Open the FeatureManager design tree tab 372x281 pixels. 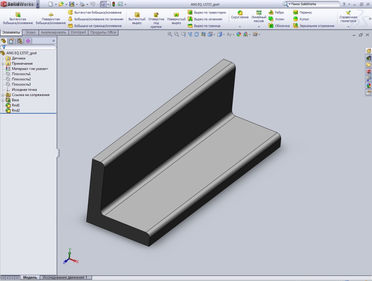pos(3,41)
